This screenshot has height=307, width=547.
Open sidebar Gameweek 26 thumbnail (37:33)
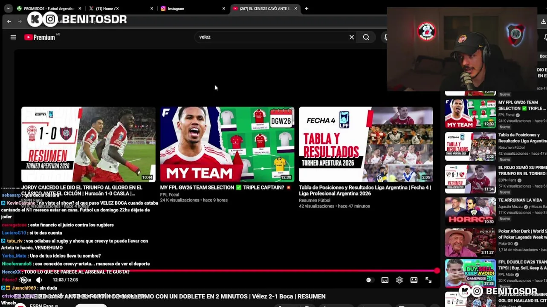pos(471,273)
